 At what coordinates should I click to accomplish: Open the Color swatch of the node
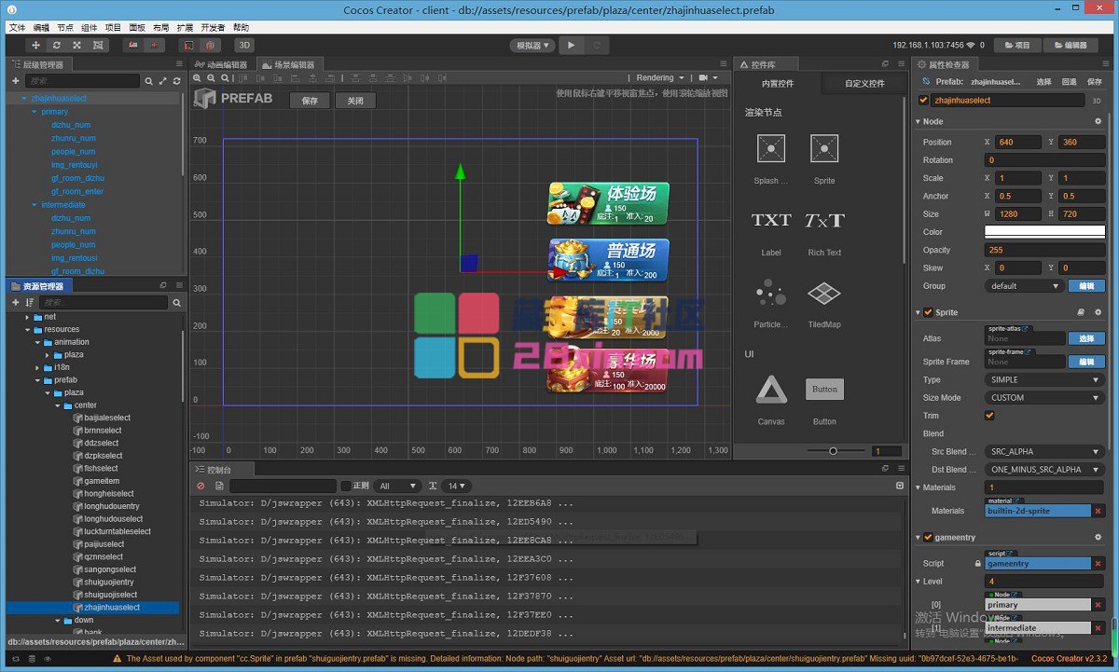[x=1044, y=232]
